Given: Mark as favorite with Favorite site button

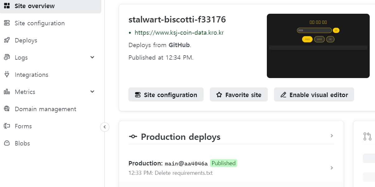Looking at the screenshot, I should click(x=238, y=95).
